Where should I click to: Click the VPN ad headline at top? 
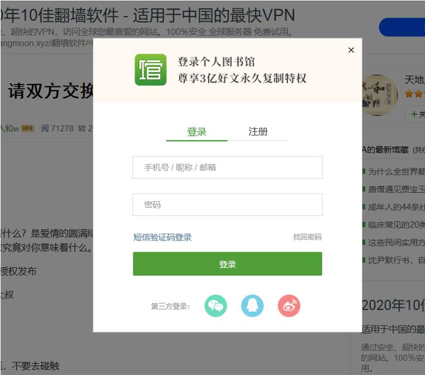tap(148, 15)
